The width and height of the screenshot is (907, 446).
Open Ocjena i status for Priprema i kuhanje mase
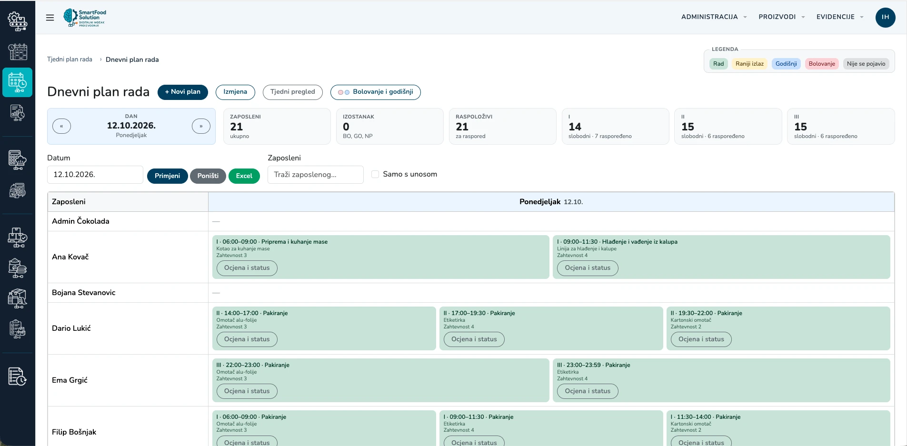(247, 268)
